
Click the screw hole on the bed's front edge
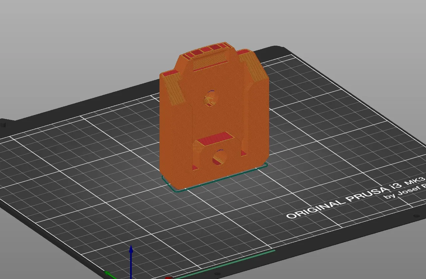click(217, 273)
